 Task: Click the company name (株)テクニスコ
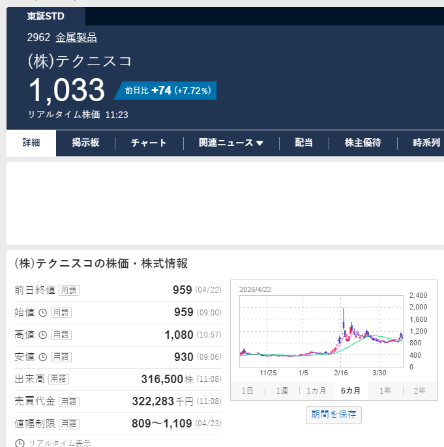click(x=80, y=61)
